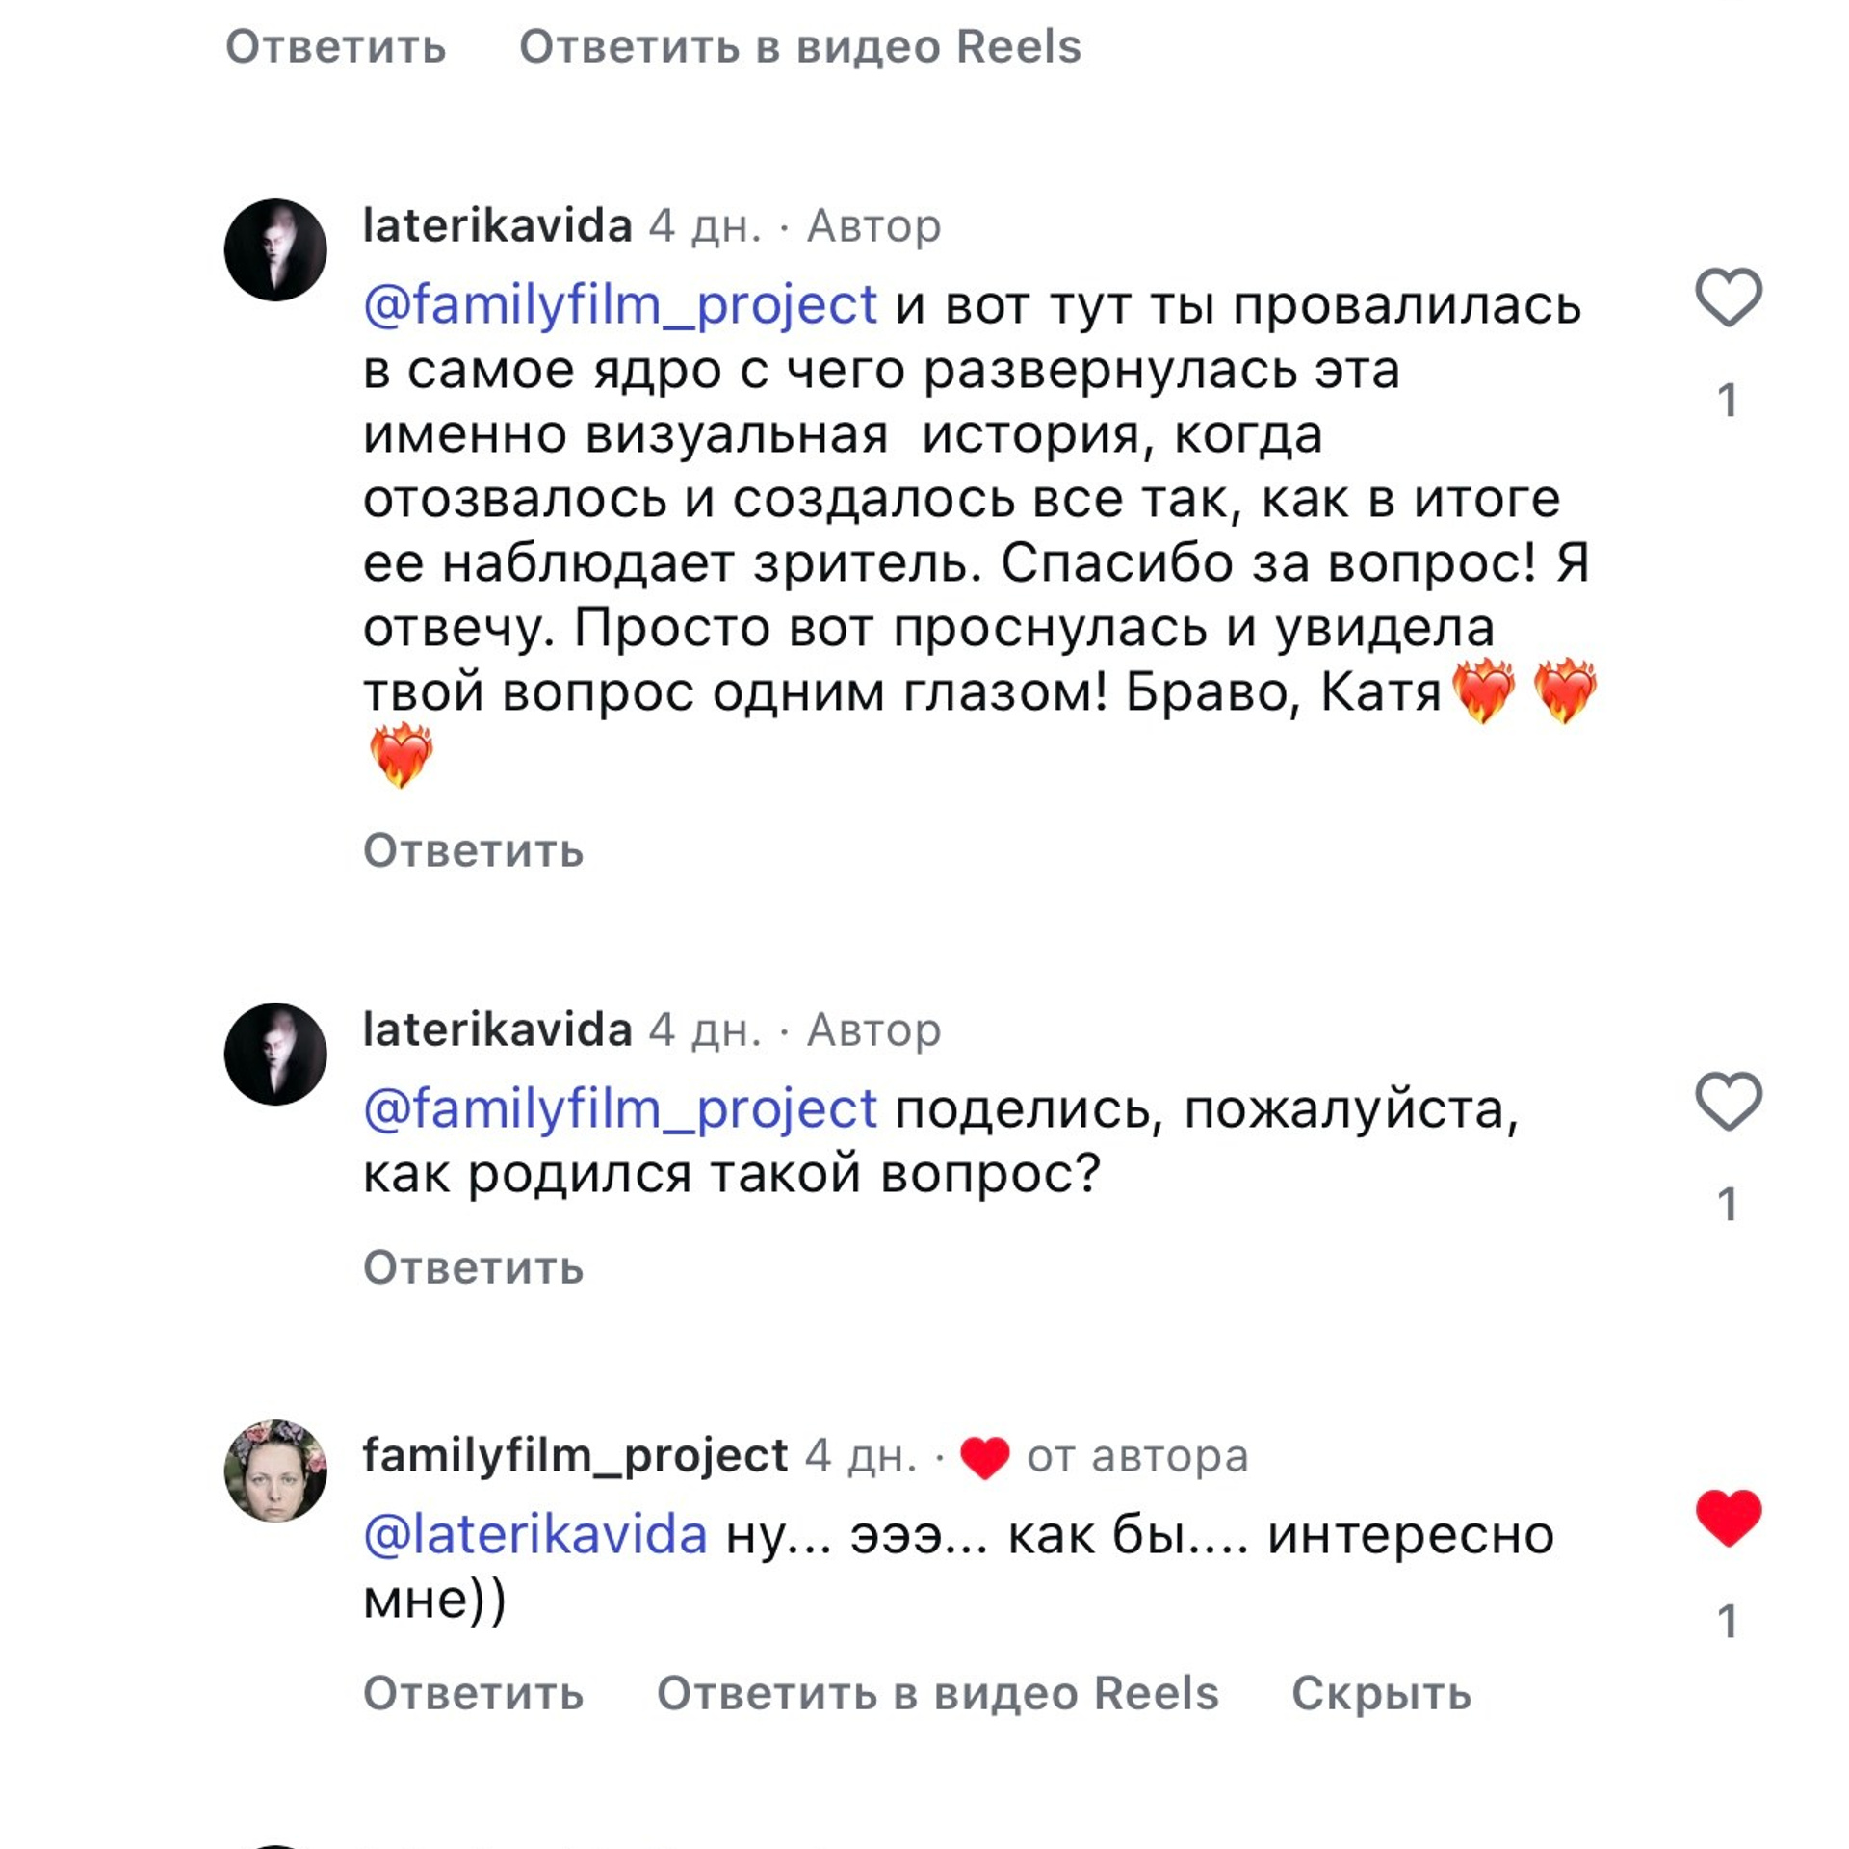This screenshot has width=1849, height=1849.
Task: Open the familyfilm_project username link
Action: coord(575,1455)
